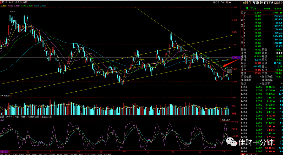
Task: Toggle the 内盘 volume sub-indicator
Action: pos(17,117)
